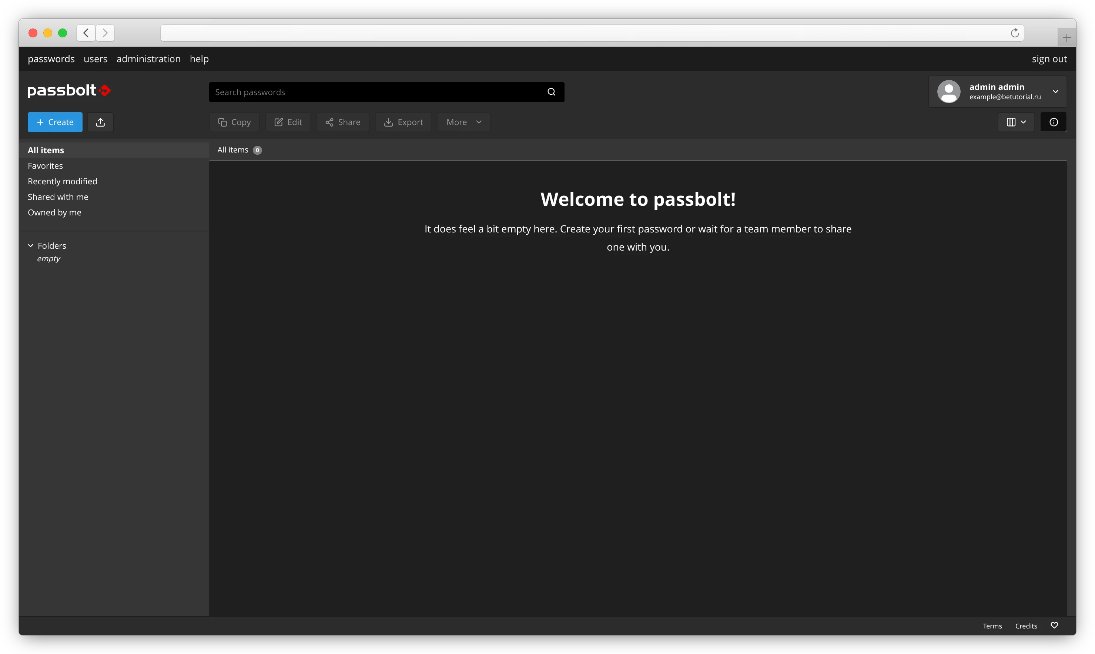
Task: Click the admin user avatar
Action: coord(948,92)
